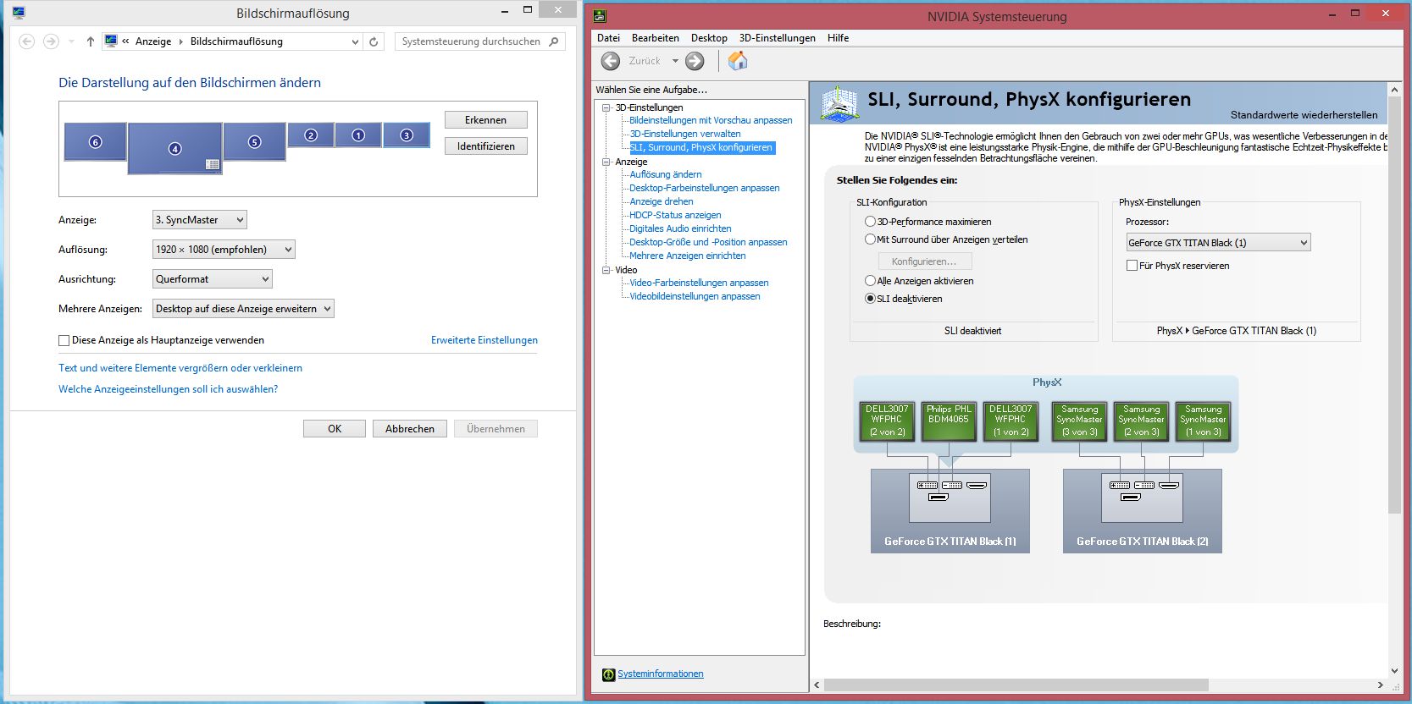This screenshot has width=1412, height=704.
Task: Collapse the Anzeige tree node
Action: point(606,162)
